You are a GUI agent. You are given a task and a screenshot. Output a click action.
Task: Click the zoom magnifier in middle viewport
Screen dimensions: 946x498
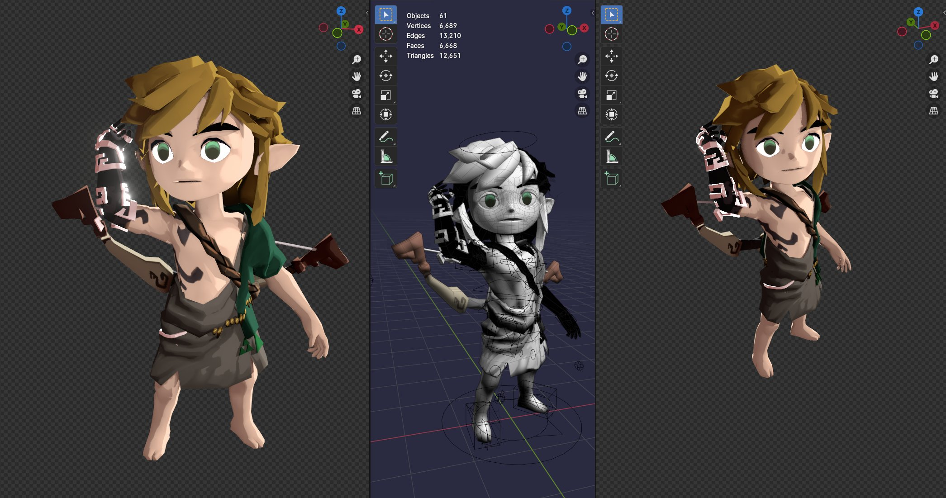(582, 59)
